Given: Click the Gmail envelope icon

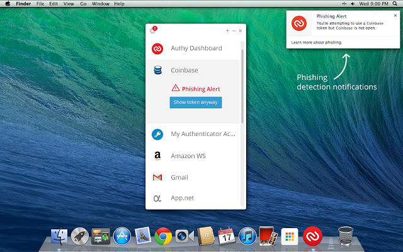Looking at the screenshot, I should [157, 178].
